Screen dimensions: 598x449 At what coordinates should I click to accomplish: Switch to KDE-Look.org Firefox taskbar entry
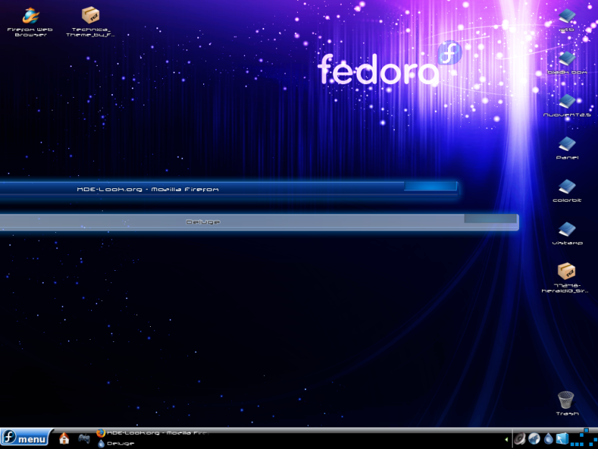(152, 432)
